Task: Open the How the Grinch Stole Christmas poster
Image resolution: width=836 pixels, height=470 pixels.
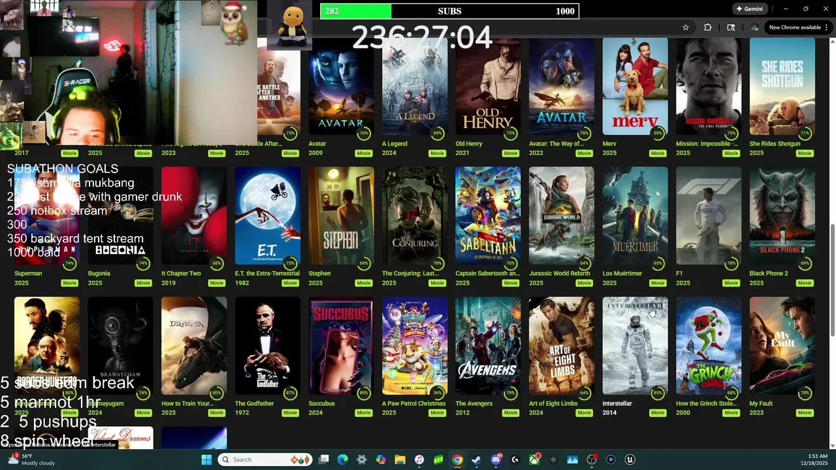Action: 709,346
